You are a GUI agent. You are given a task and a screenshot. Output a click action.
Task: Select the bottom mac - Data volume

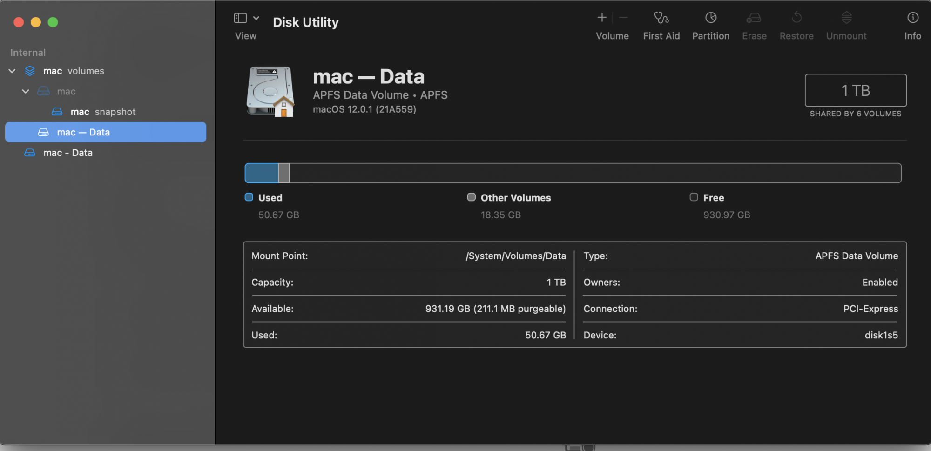click(x=106, y=153)
